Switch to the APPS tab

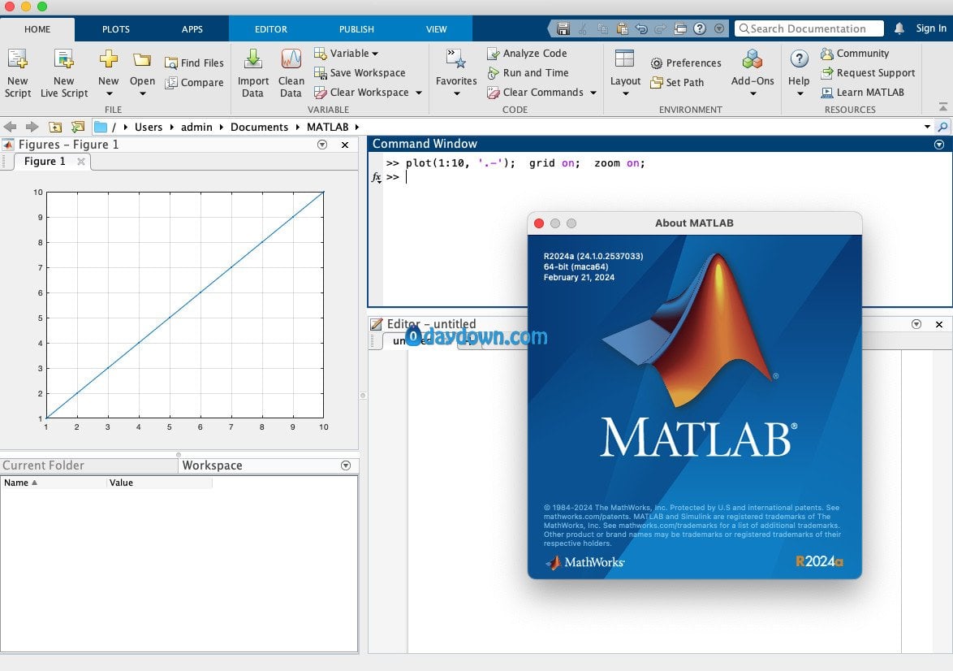point(192,29)
